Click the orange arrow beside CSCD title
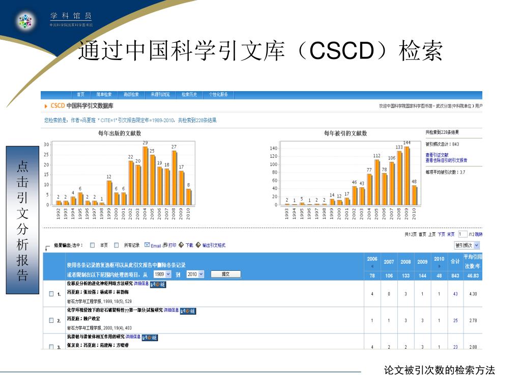521x391 pixels. tap(46, 106)
